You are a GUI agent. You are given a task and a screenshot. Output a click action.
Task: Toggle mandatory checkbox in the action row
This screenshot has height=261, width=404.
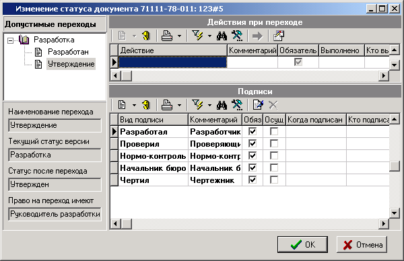[298, 62]
